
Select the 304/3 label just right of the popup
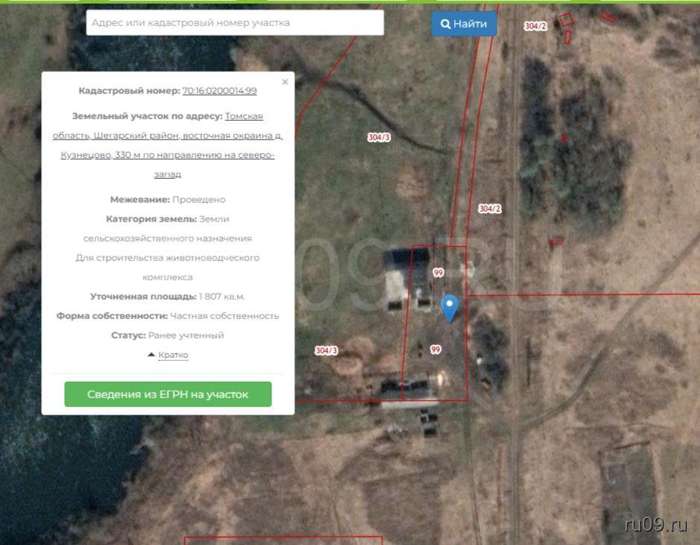326,350
